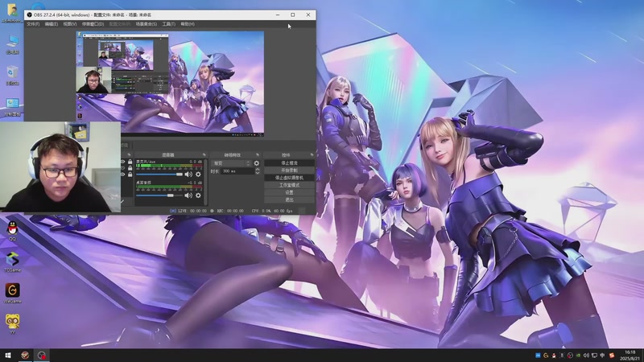644x362 pixels.
Task: Open the This PC desktop icon
Action: click(x=12, y=44)
